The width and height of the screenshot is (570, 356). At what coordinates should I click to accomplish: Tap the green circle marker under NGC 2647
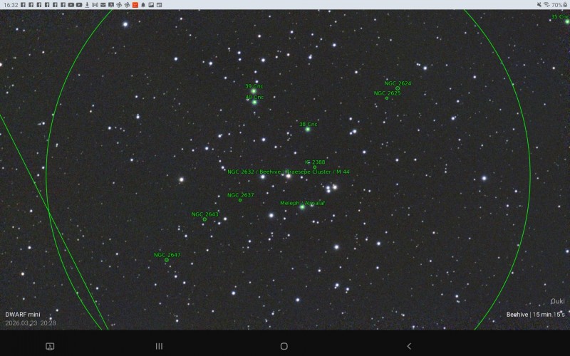coord(167,260)
